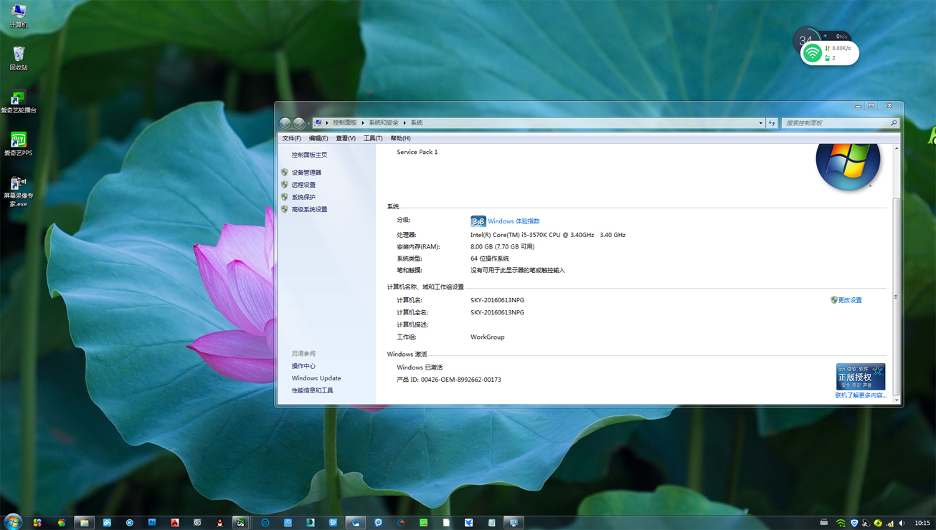Viewport: 936px width, 530px height.
Task: Click the scroll-down arrow of window scrollbar
Action: tap(897, 400)
